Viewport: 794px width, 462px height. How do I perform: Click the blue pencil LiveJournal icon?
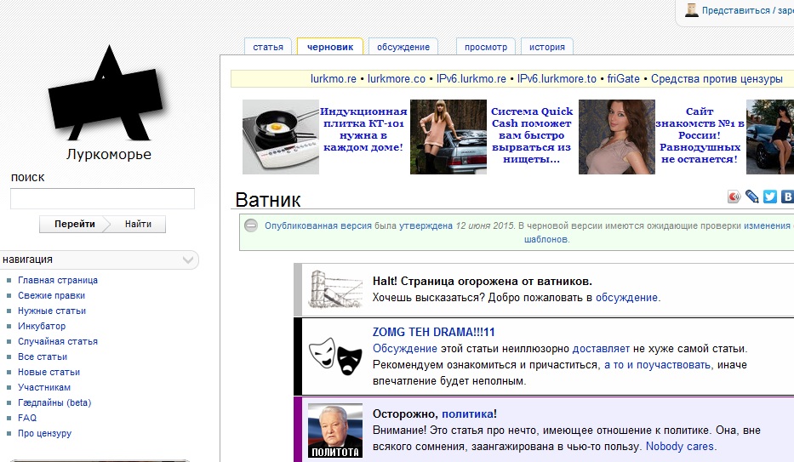(x=752, y=197)
